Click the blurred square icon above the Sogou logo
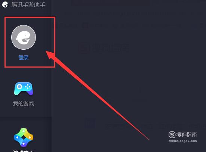The width and height of the screenshot is (206, 152). tap(90, 124)
